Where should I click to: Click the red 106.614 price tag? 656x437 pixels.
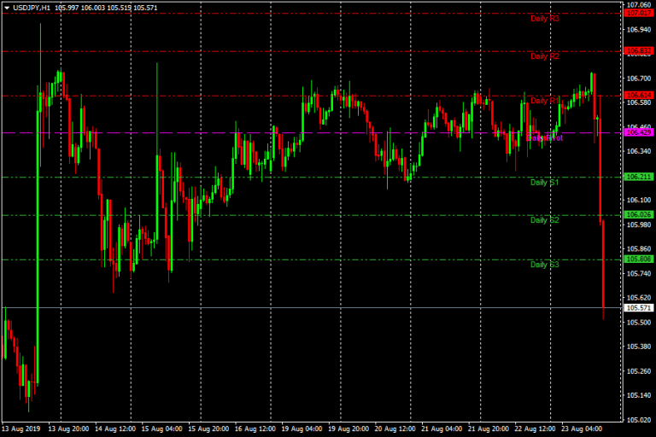pyautogui.click(x=639, y=96)
